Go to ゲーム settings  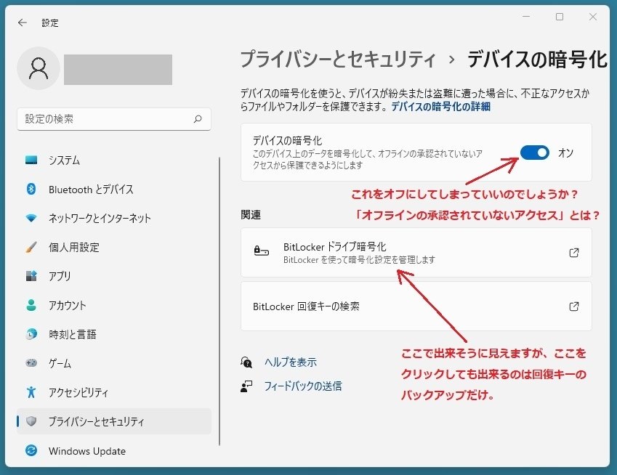[x=114, y=363]
